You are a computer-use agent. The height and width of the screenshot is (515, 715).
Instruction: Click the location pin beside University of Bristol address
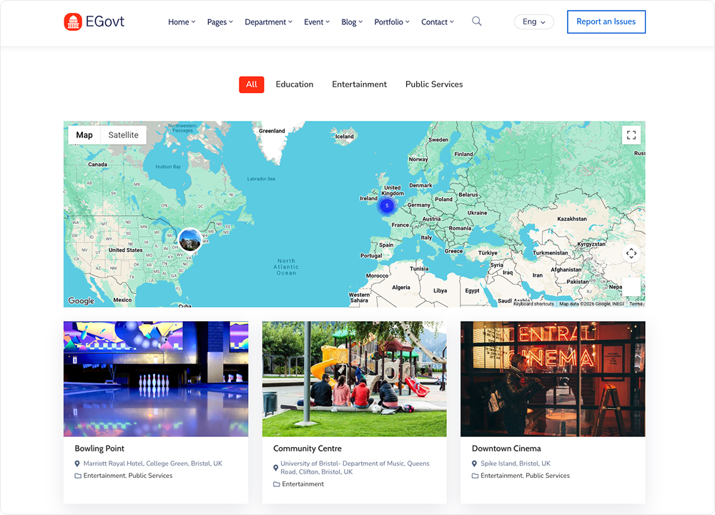(x=276, y=468)
